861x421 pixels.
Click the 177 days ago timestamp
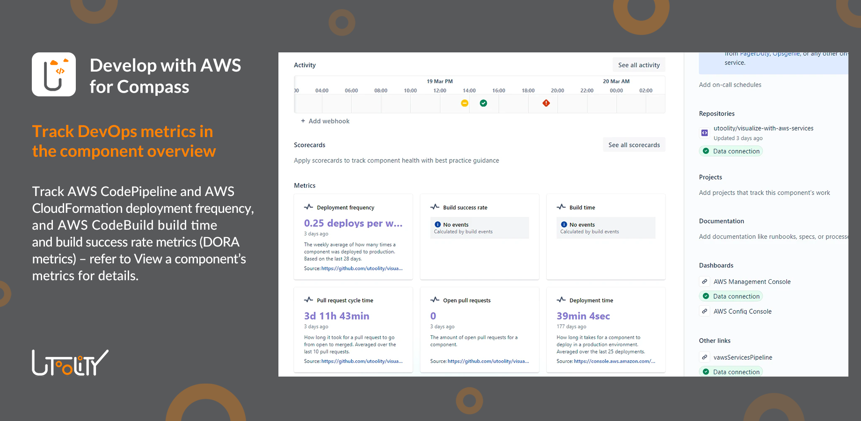[571, 327]
